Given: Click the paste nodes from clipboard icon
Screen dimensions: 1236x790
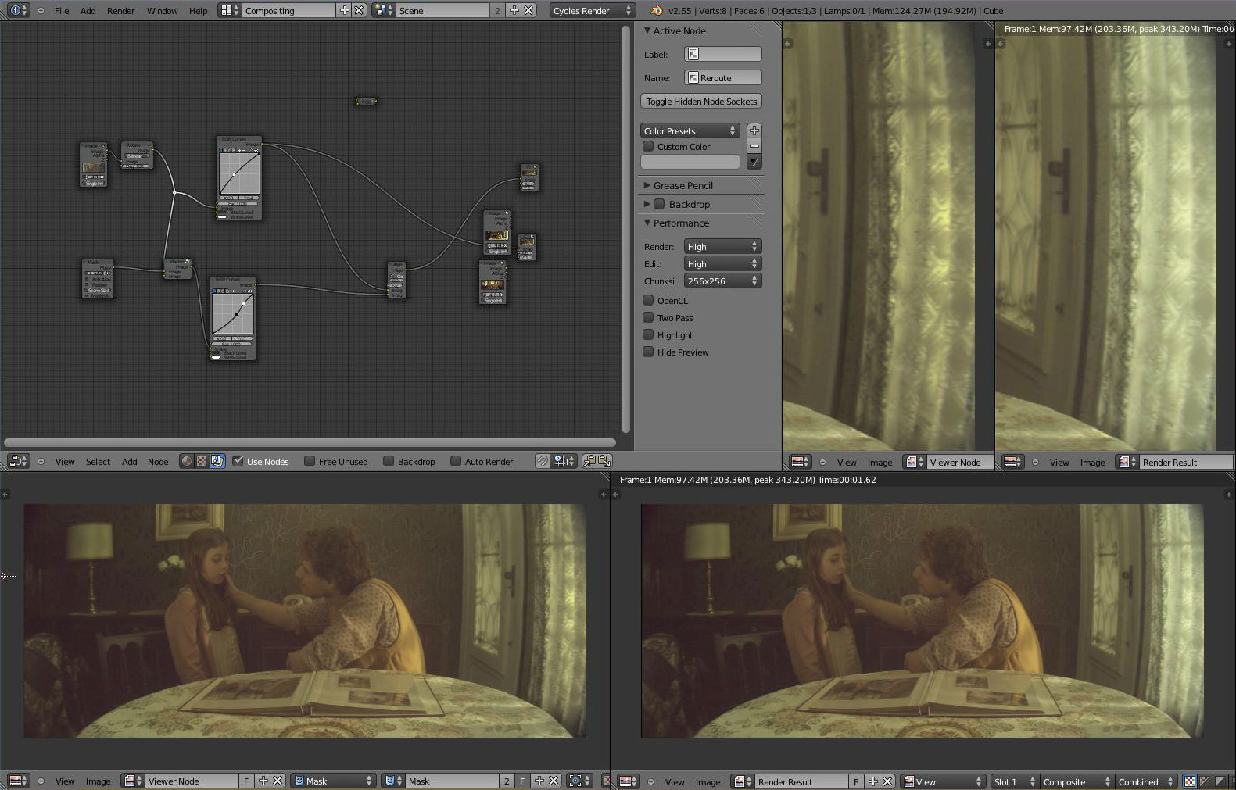Looking at the screenshot, I should tap(604, 461).
